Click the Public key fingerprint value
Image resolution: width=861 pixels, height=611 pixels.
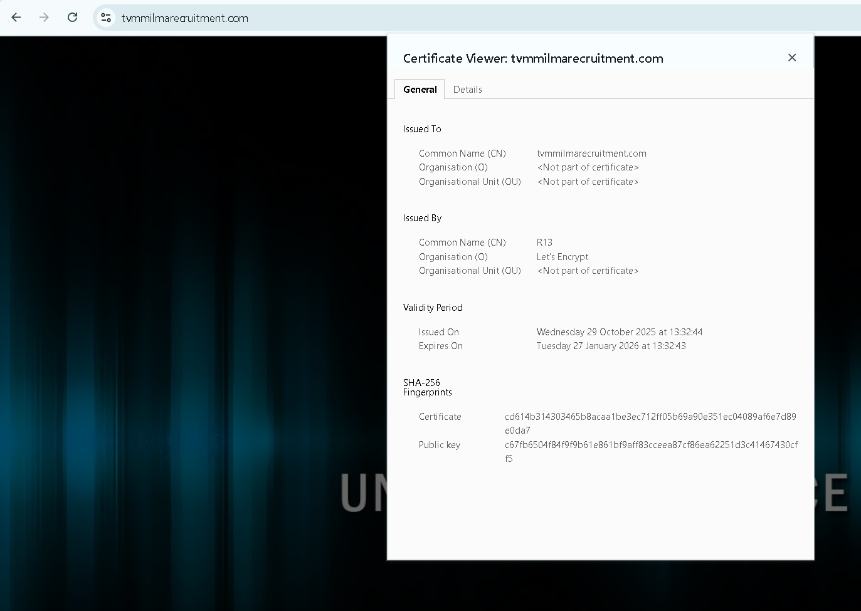tap(650, 445)
